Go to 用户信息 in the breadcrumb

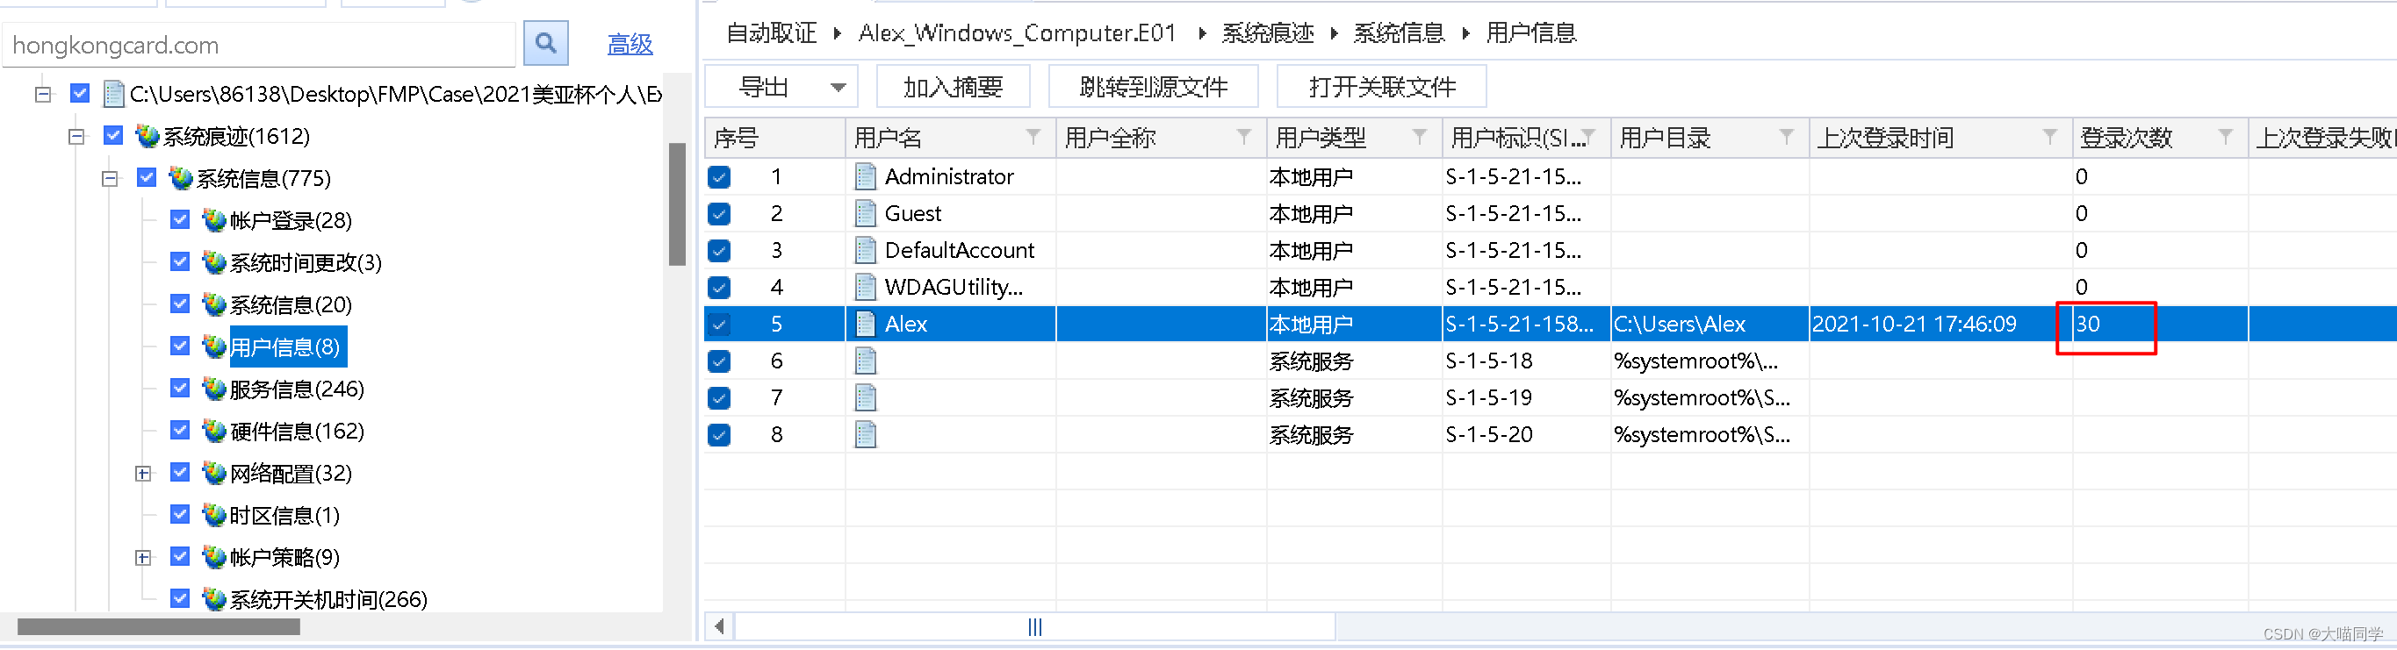click(x=1530, y=33)
